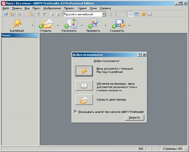The height and width of the screenshot is (152, 189).
Task: Expand the Открыть dropdown arrow
Action: point(58,26)
